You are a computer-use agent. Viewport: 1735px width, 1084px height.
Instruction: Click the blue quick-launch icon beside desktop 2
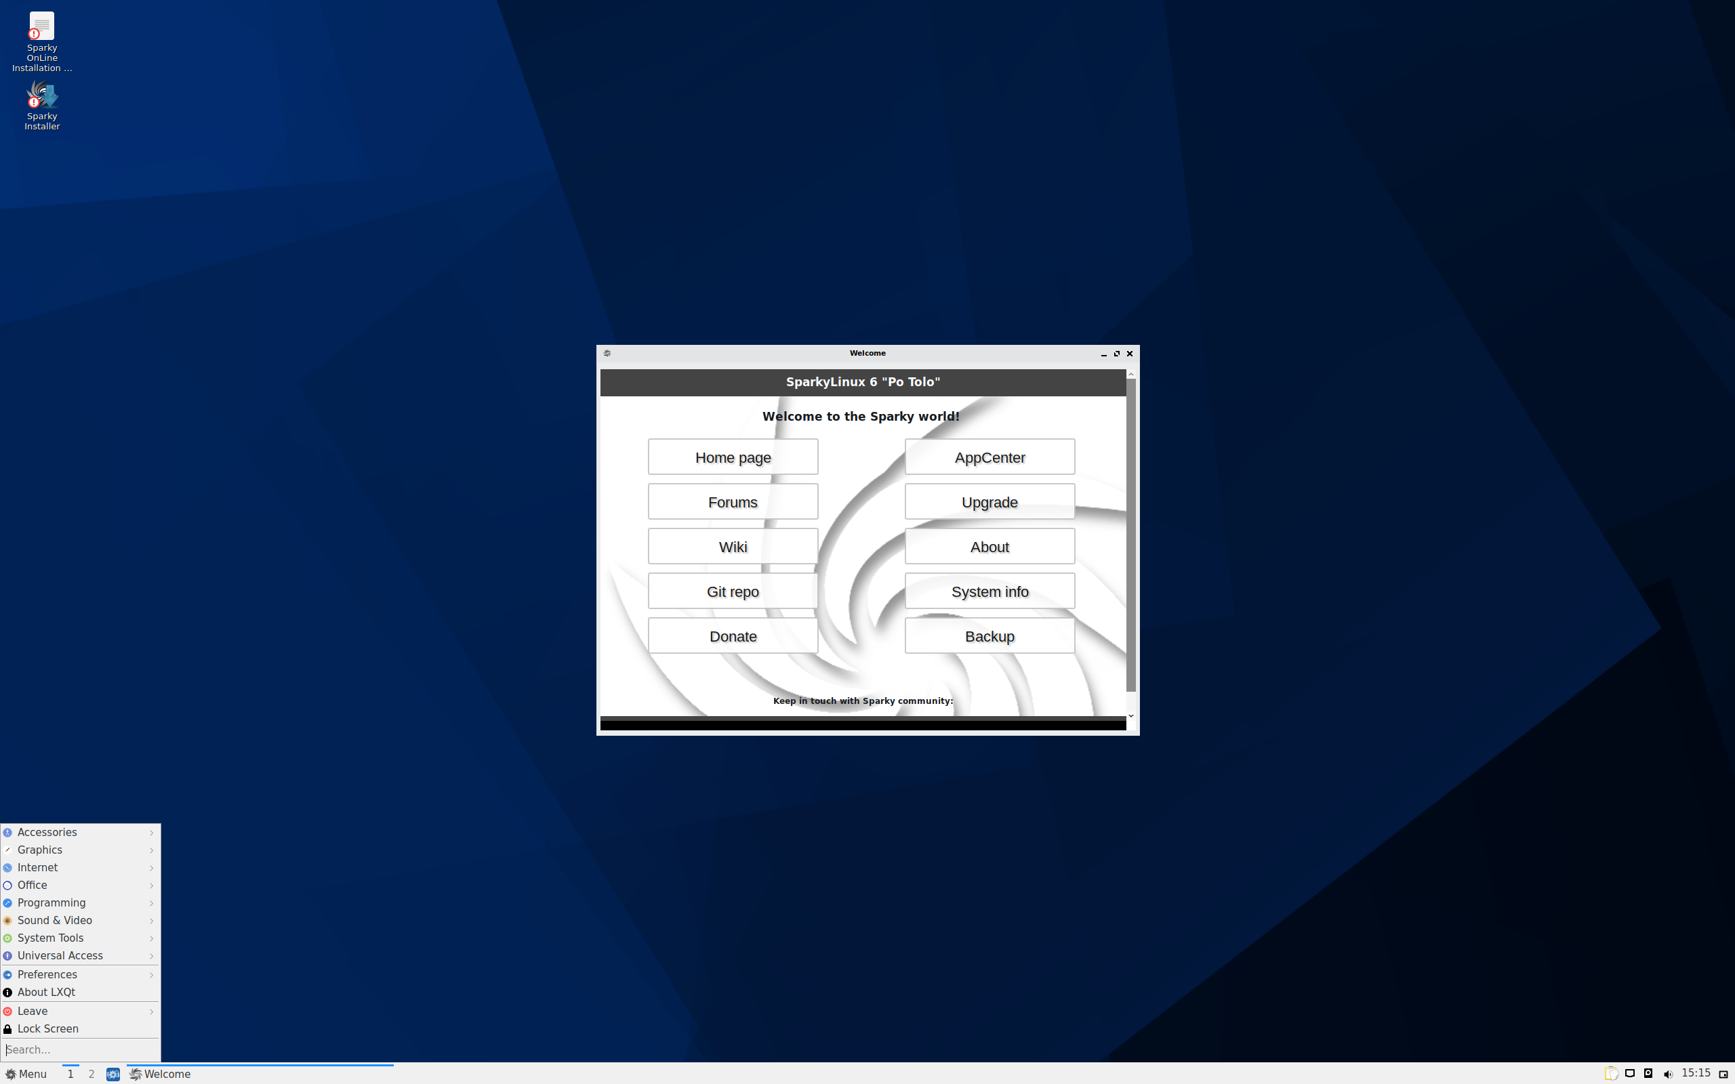tap(113, 1074)
